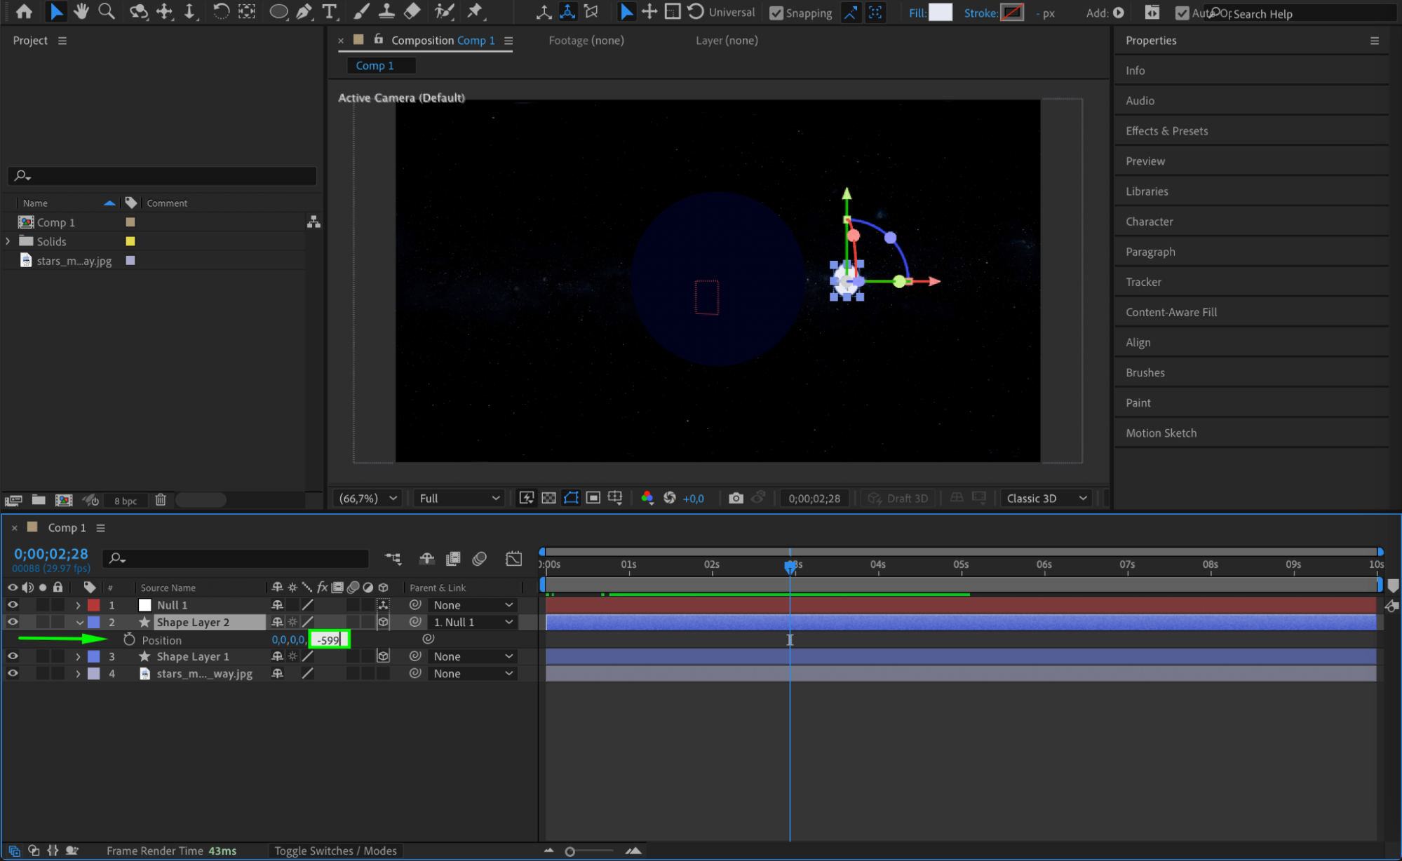Viewport: 1402px width, 861px height.
Task: Select the Selection arrow tool
Action: tap(56, 11)
